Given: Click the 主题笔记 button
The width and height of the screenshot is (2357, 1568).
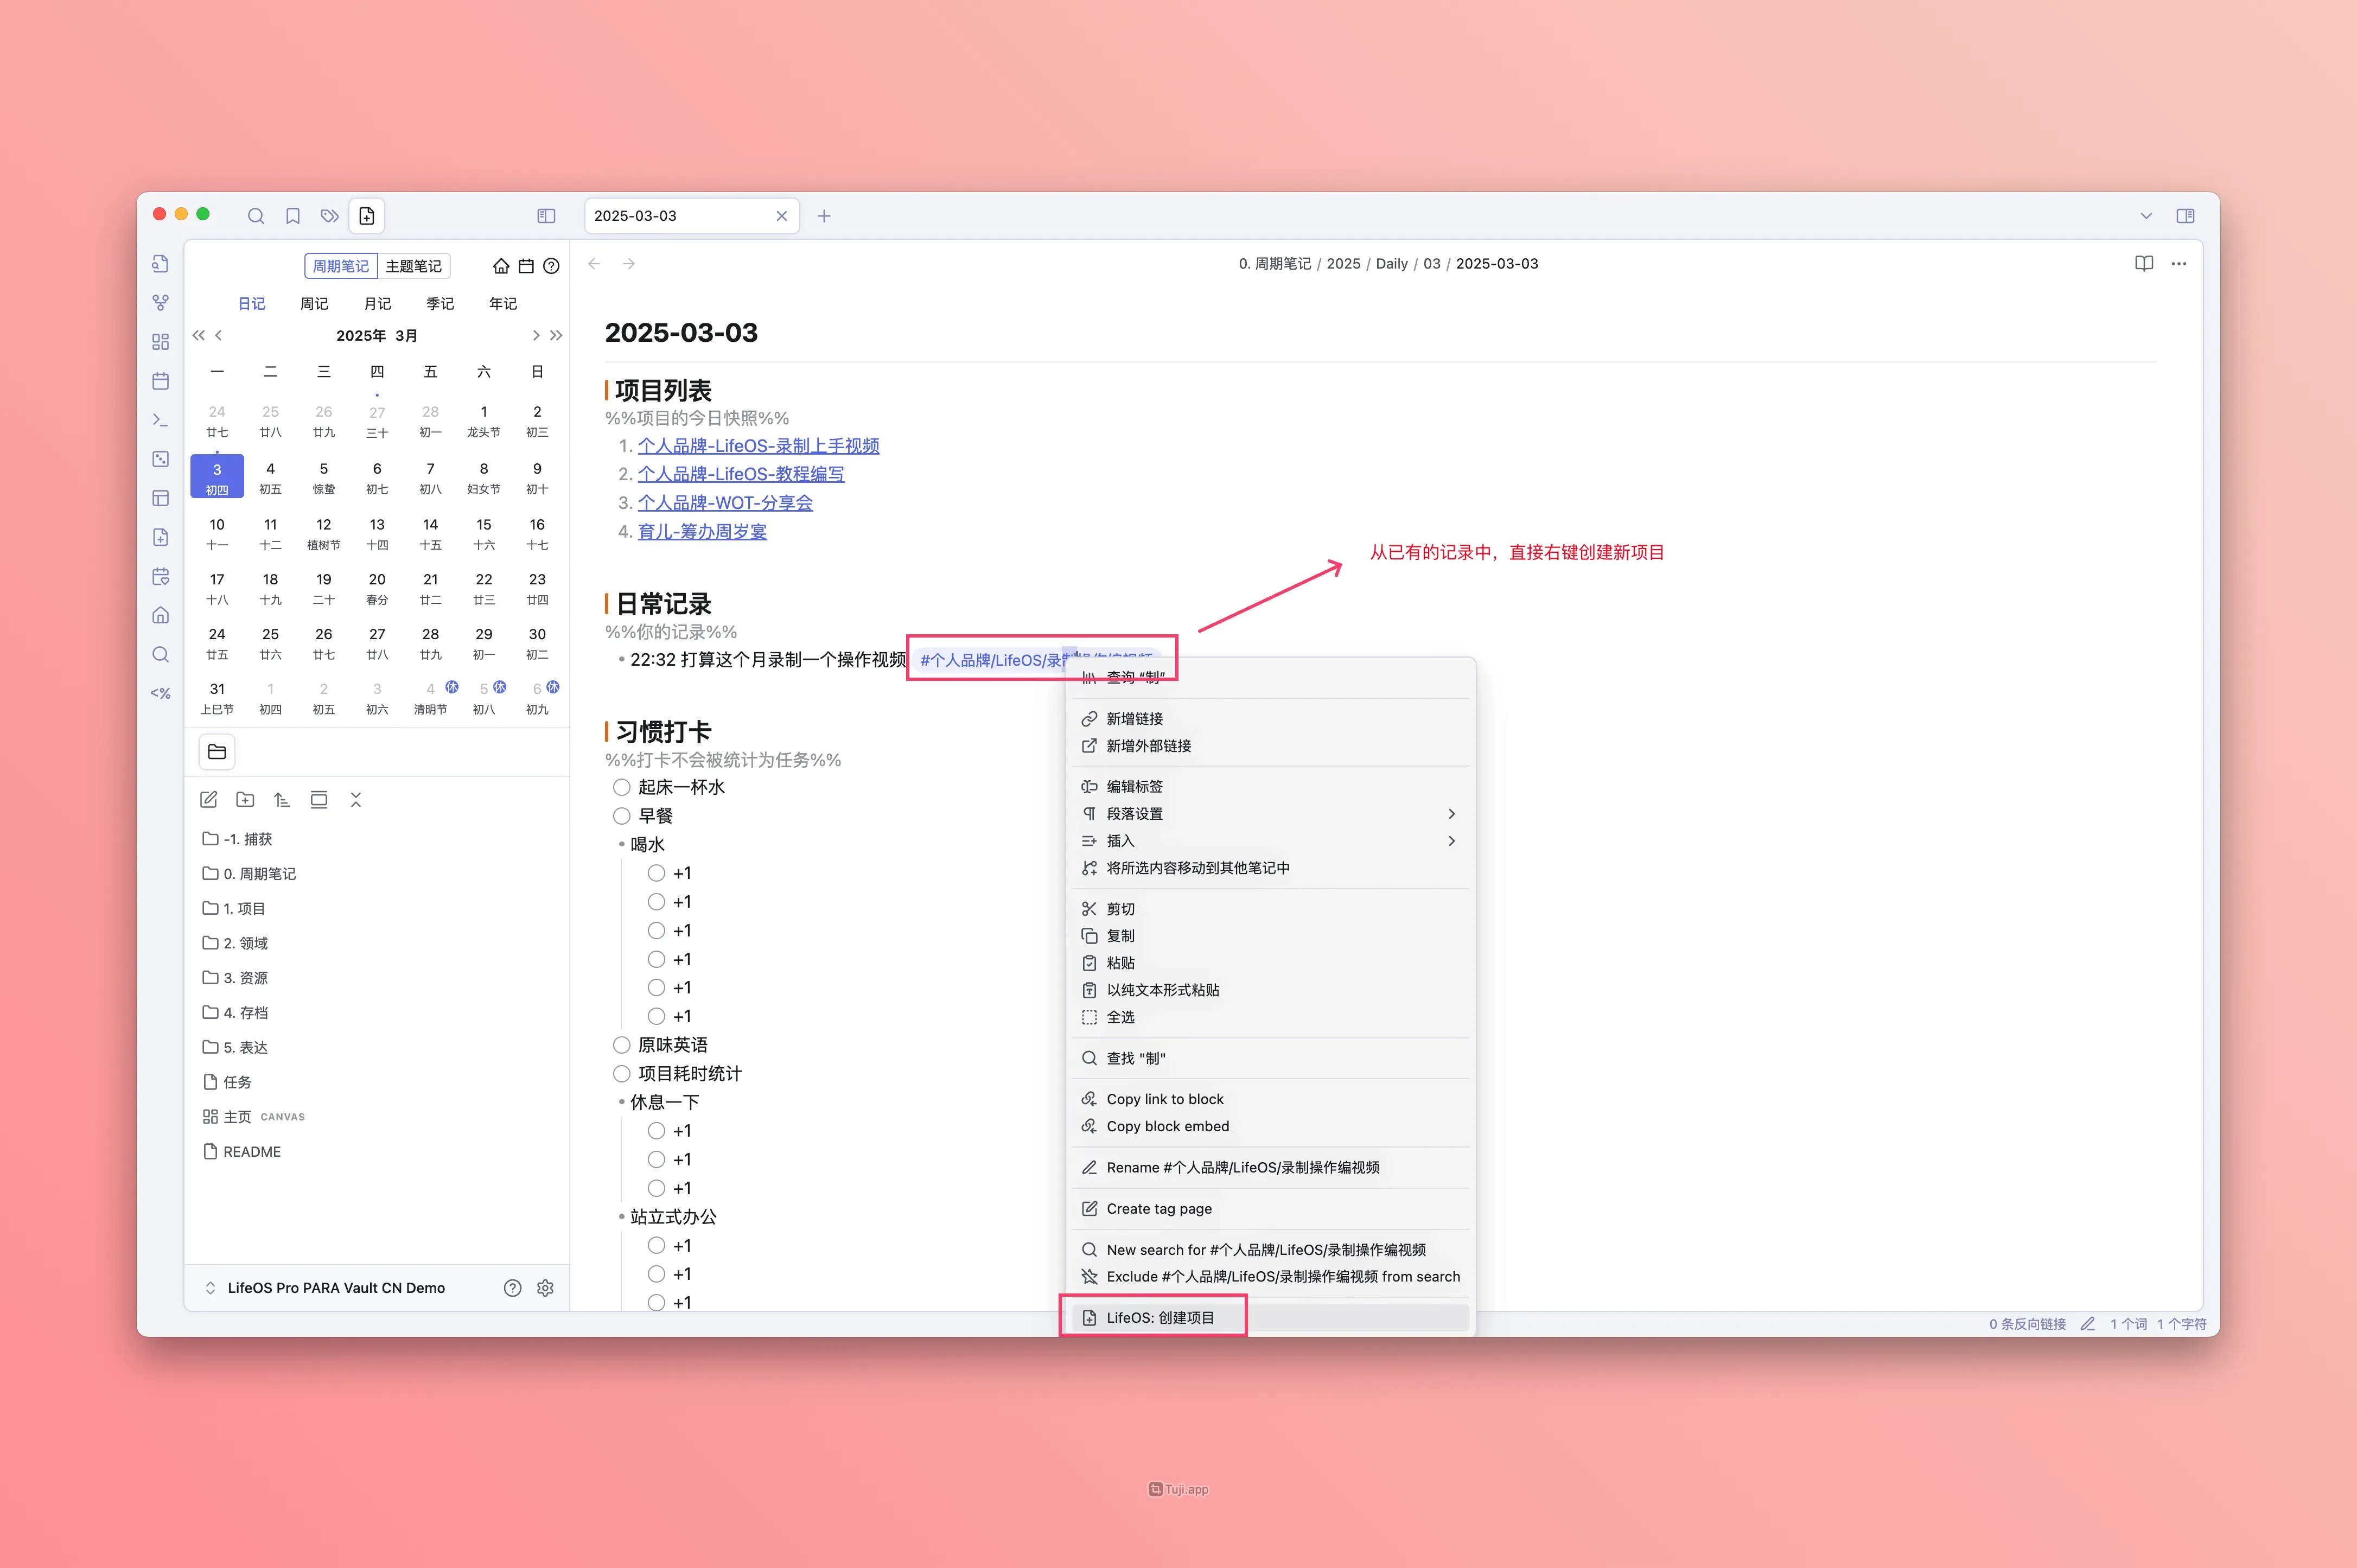Looking at the screenshot, I should pos(413,266).
